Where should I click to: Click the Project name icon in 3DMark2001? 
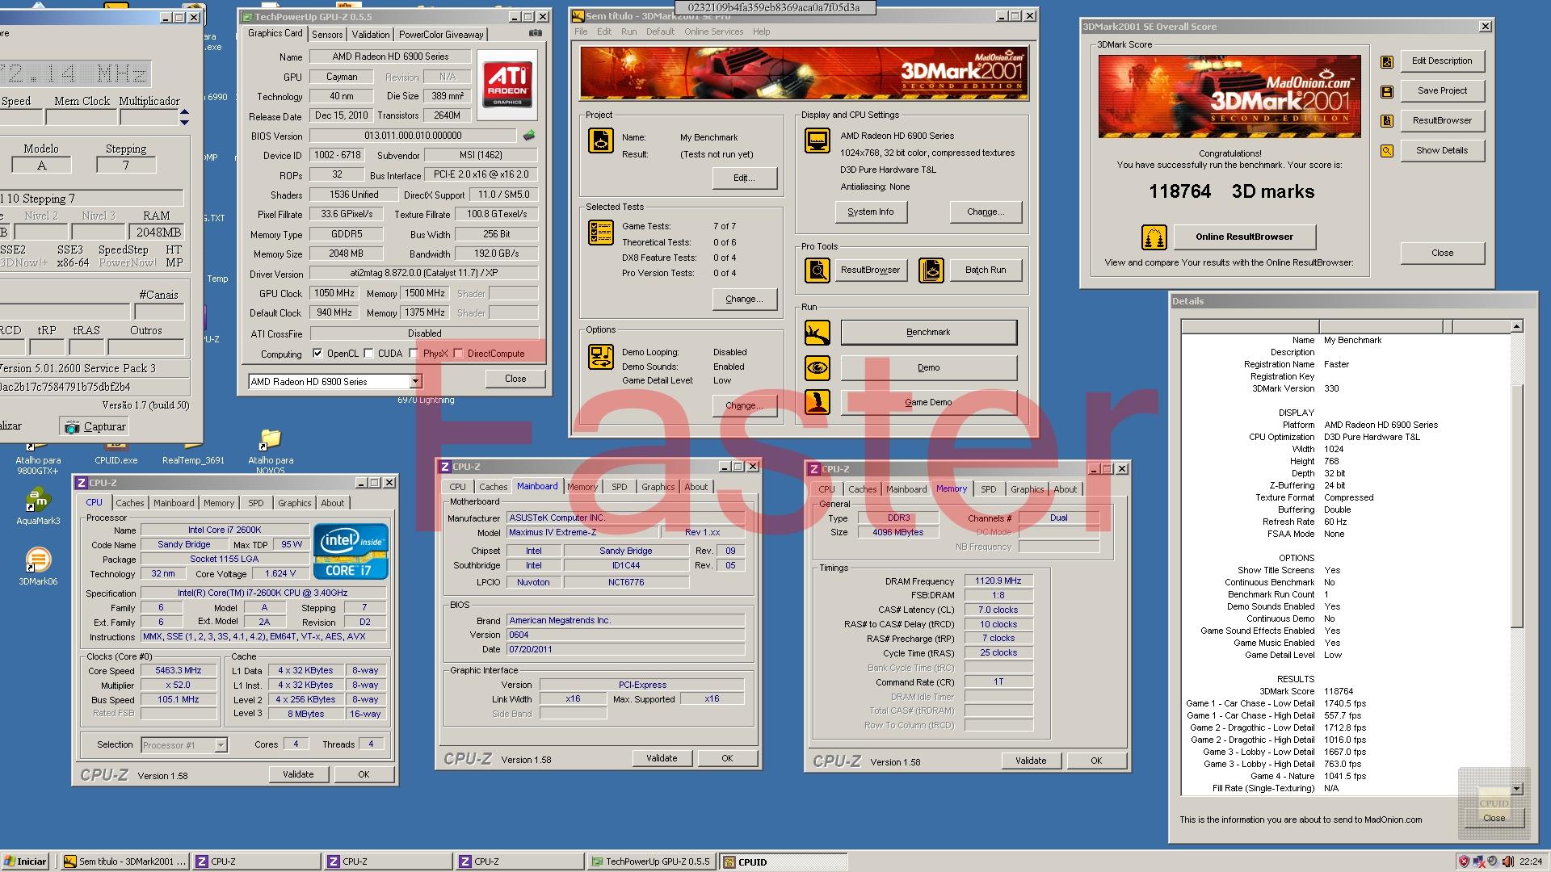[x=601, y=140]
